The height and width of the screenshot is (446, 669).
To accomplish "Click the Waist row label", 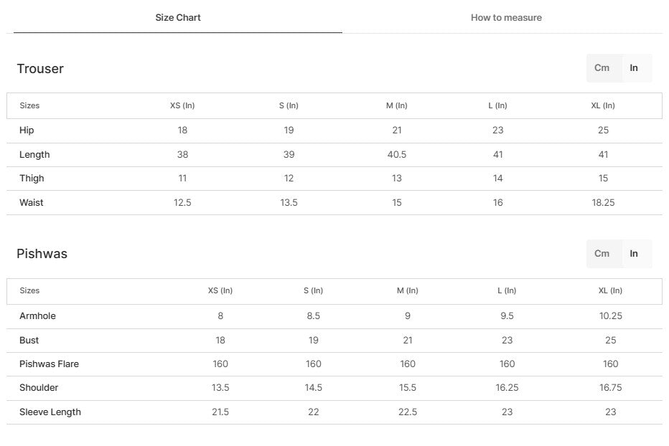I will [32, 203].
